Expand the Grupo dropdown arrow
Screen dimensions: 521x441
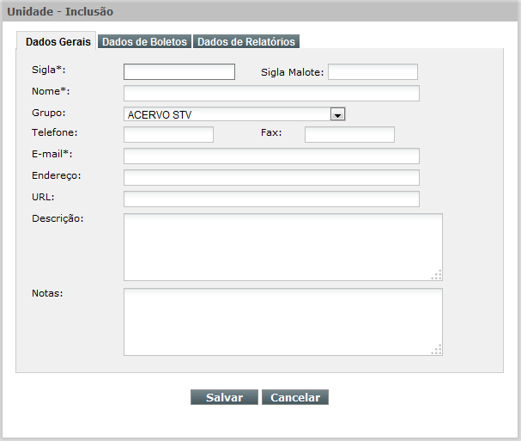pos(338,114)
